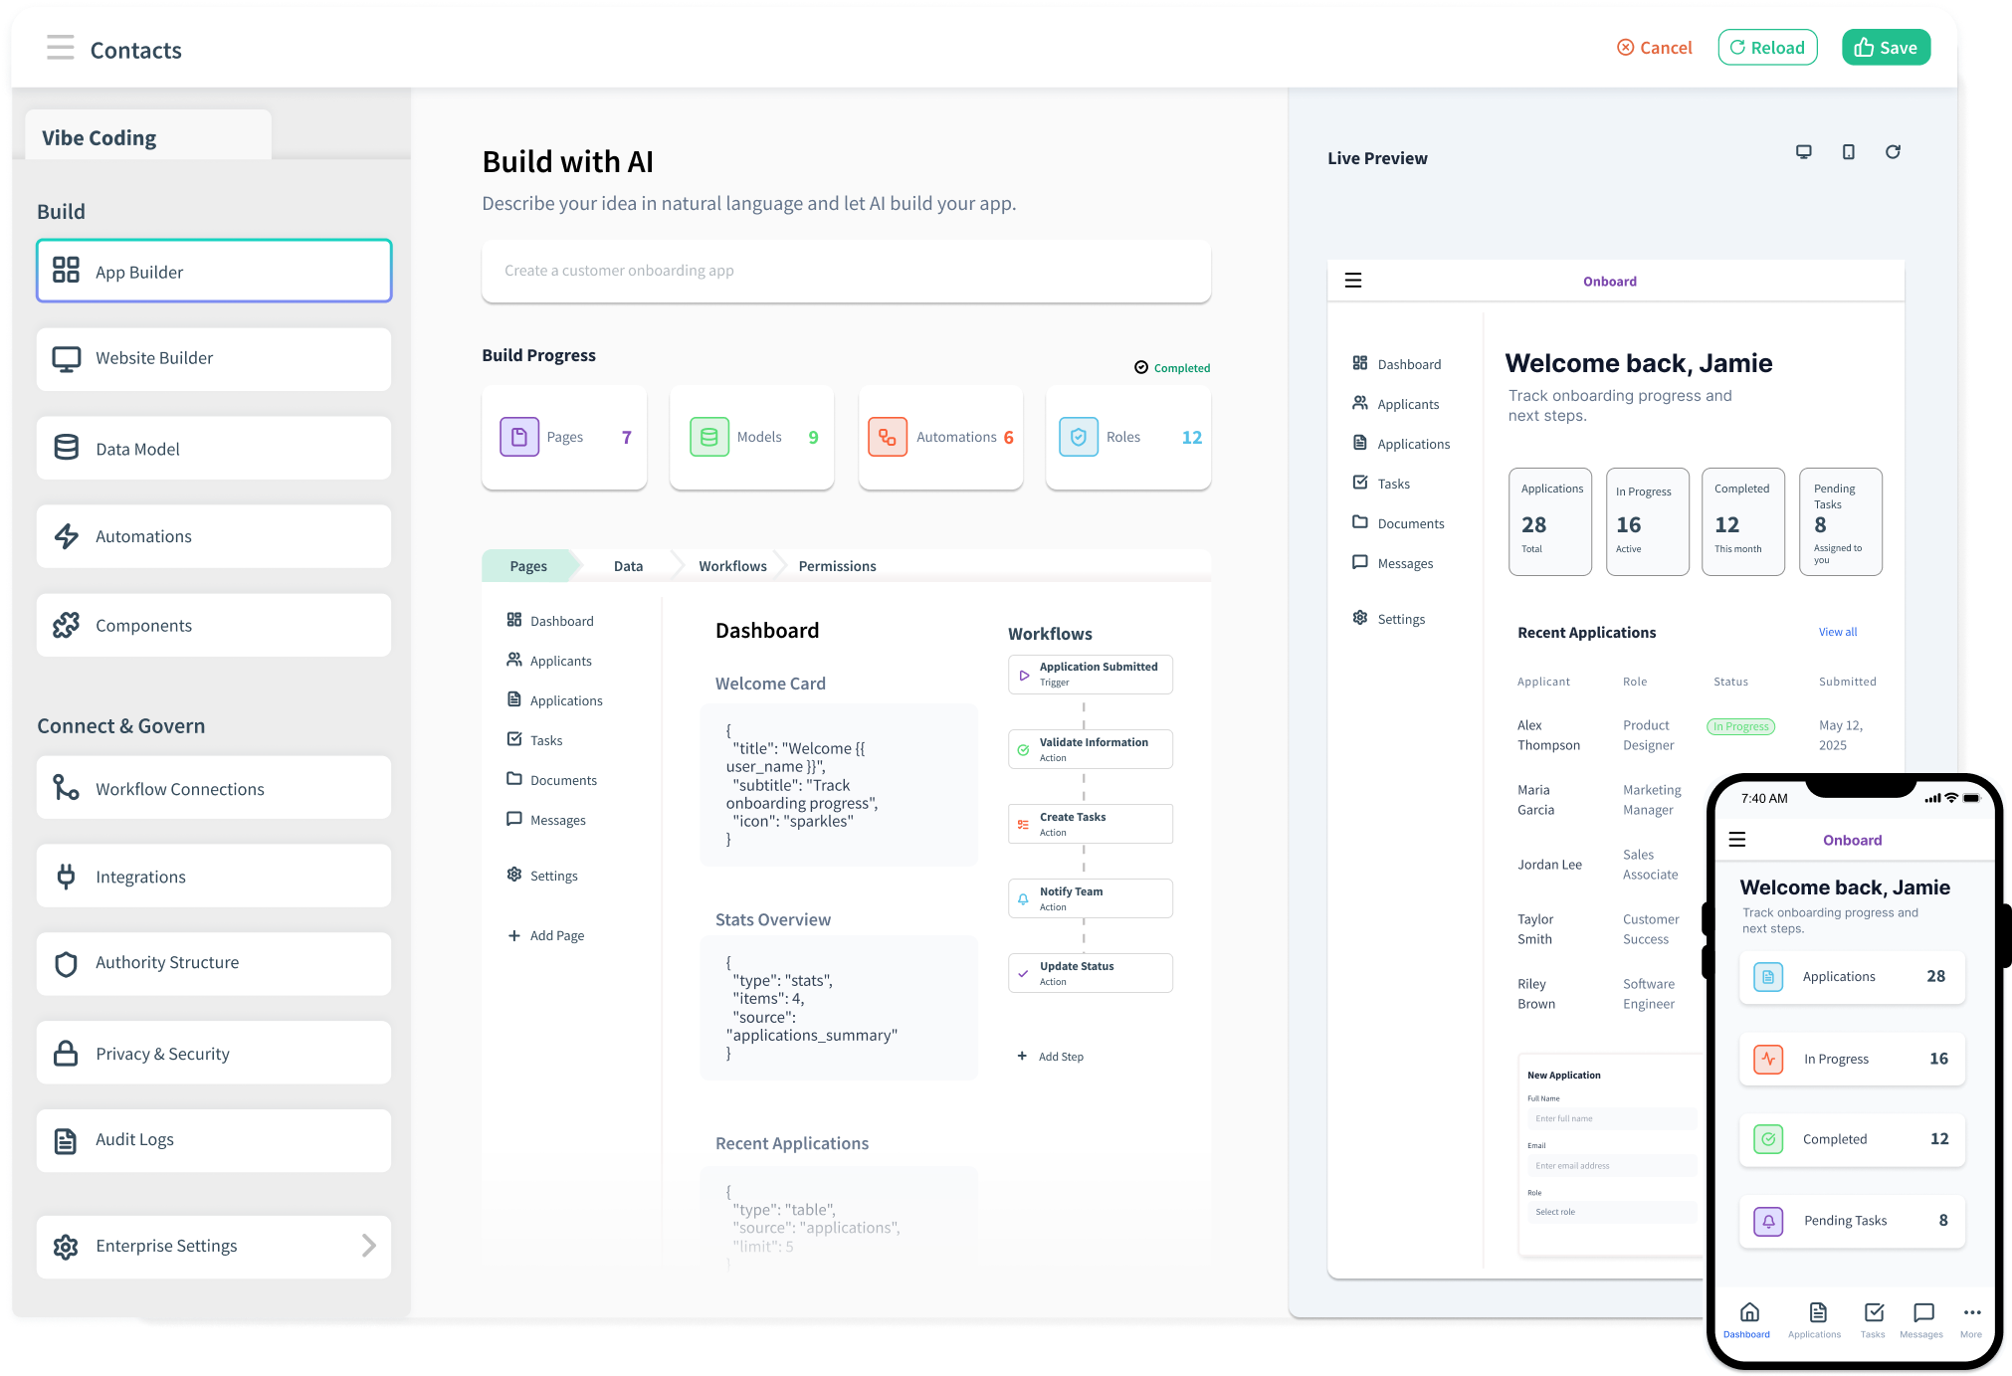The height and width of the screenshot is (1376, 2012).
Task: Open Automations in Build sidebar
Action: point(214,536)
